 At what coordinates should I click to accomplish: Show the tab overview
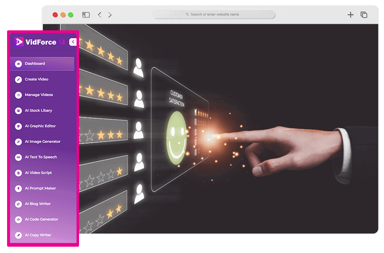(x=364, y=15)
